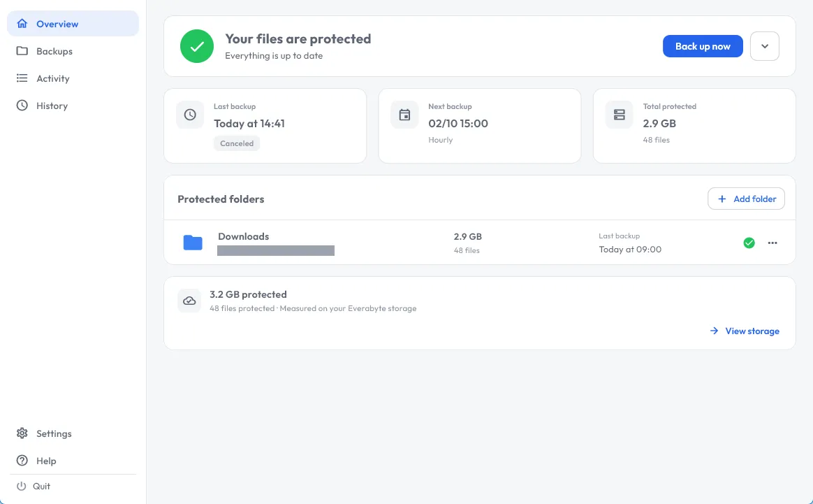Click 'Today at 09:00' in Downloads row
The image size is (813, 504).
coord(630,250)
